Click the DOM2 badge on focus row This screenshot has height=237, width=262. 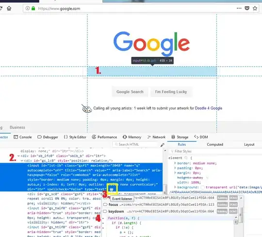click(233, 204)
